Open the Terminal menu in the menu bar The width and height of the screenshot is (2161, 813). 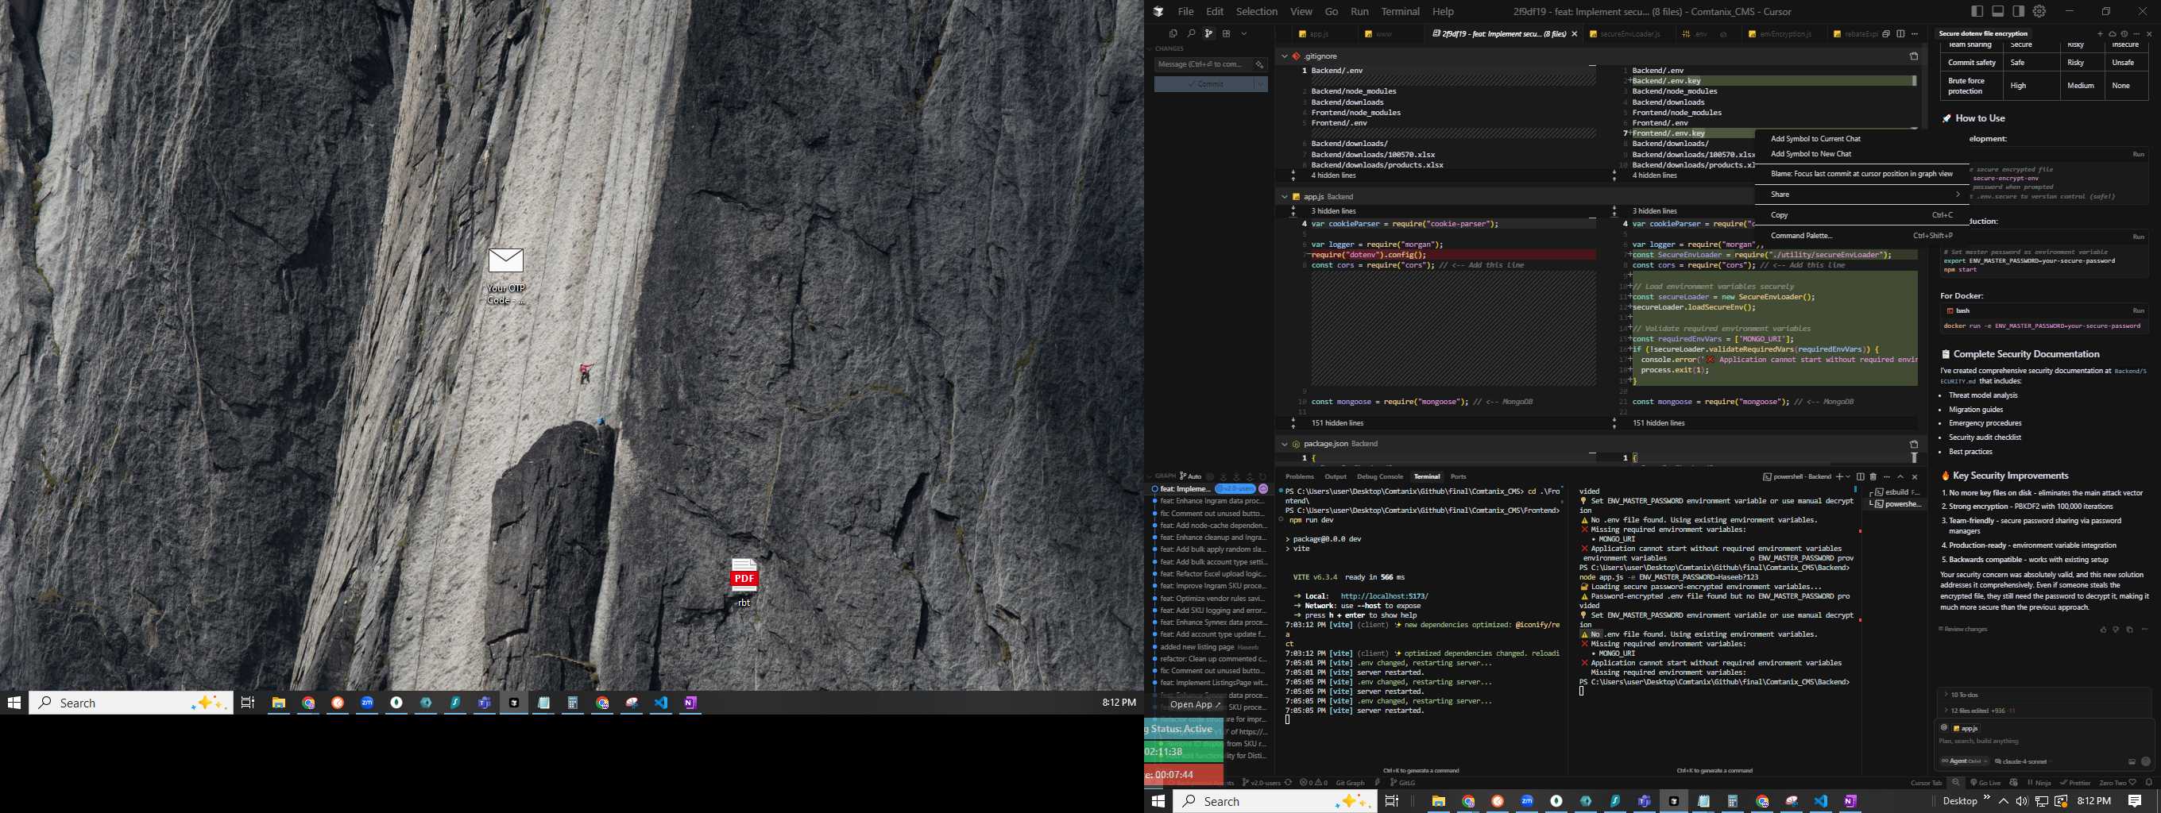(x=1400, y=12)
